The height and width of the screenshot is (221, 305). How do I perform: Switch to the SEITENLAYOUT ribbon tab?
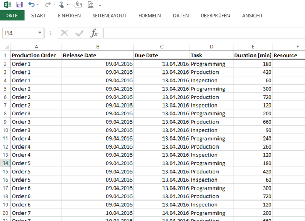[x=110, y=16]
